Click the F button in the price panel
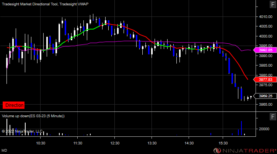This screenshot has width=277, height=154. tap(273, 5)
